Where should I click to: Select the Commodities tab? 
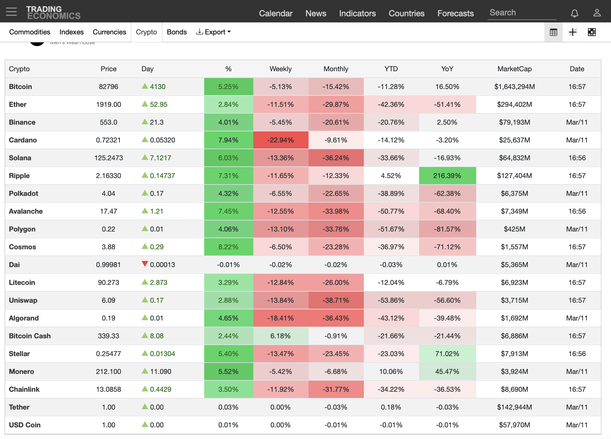tap(30, 32)
